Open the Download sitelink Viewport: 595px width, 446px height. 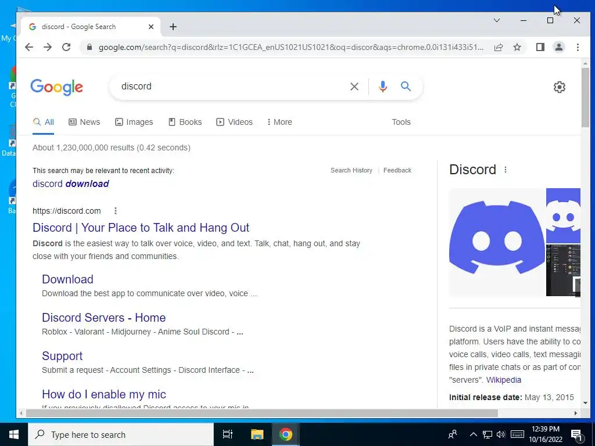click(67, 279)
